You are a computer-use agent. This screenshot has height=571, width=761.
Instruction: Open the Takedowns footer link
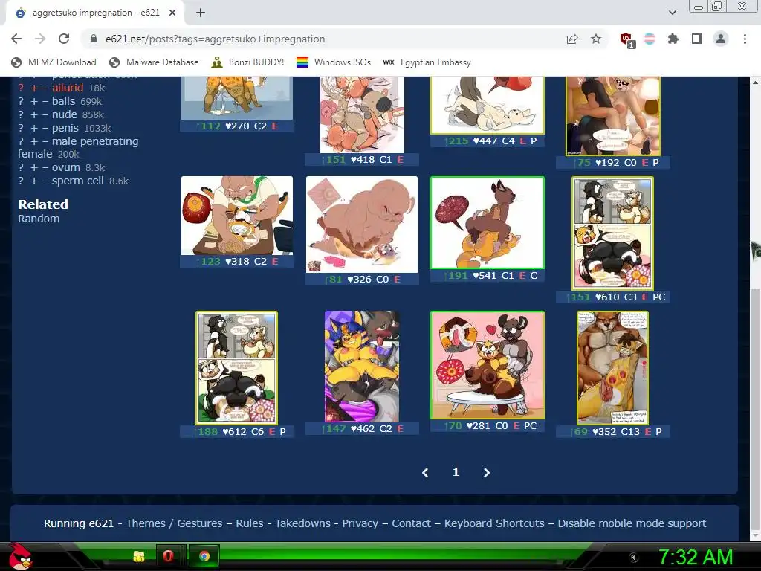tap(302, 523)
